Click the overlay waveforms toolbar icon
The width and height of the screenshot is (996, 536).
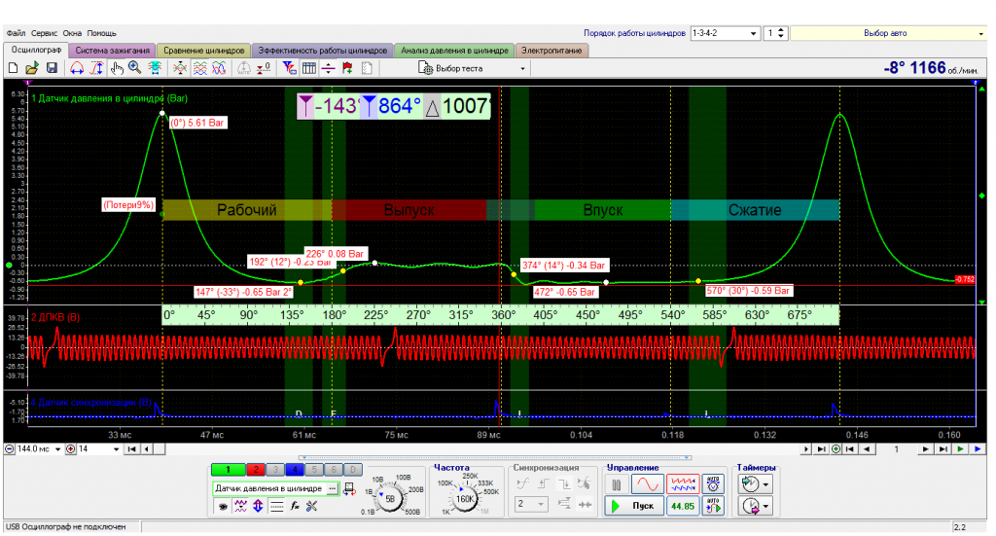pyautogui.click(x=219, y=68)
